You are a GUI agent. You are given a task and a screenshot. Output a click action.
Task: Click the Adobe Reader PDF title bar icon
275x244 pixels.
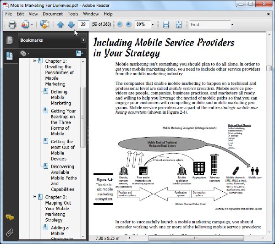6,5
